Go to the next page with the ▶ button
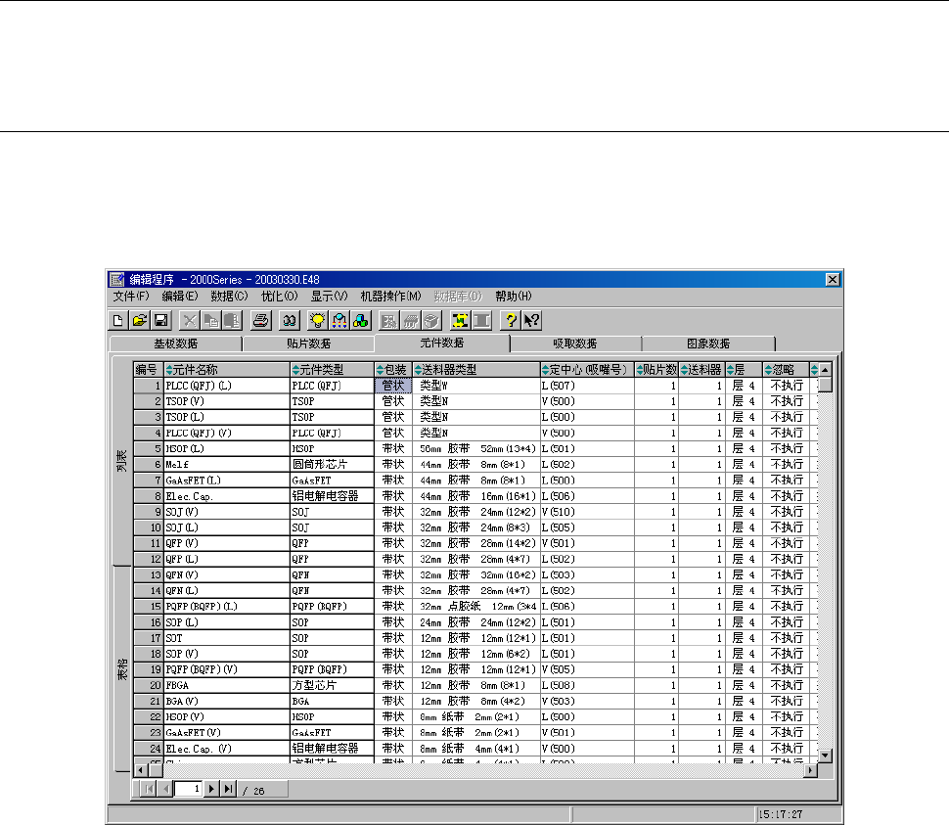The height and width of the screenshot is (825, 949). (x=211, y=789)
